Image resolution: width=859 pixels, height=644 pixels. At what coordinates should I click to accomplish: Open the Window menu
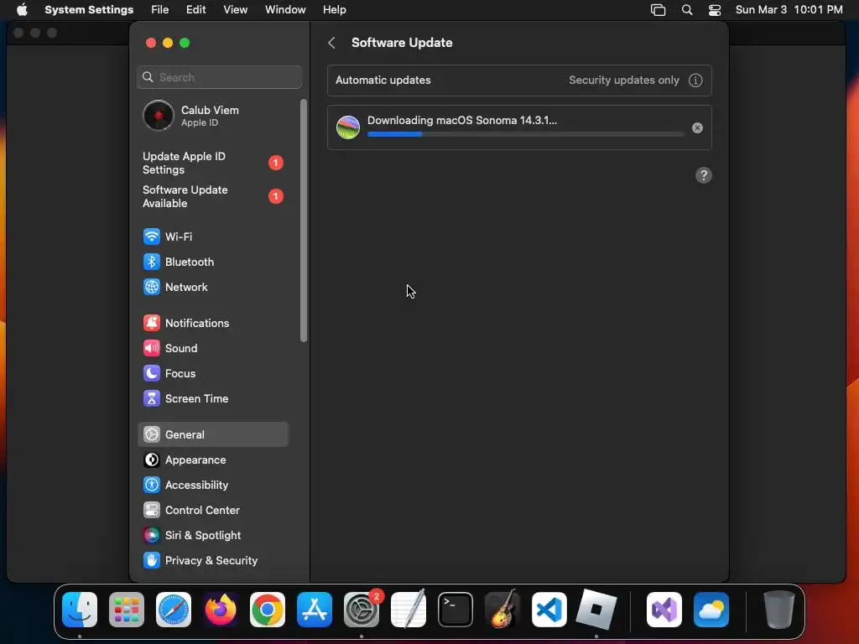coord(285,10)
